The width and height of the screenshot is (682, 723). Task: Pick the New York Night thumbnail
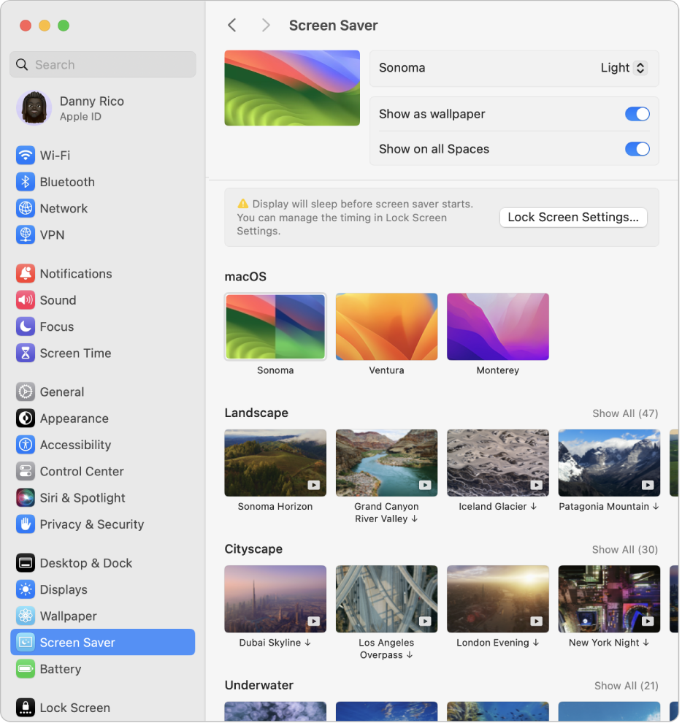click(x=609, y=599)
